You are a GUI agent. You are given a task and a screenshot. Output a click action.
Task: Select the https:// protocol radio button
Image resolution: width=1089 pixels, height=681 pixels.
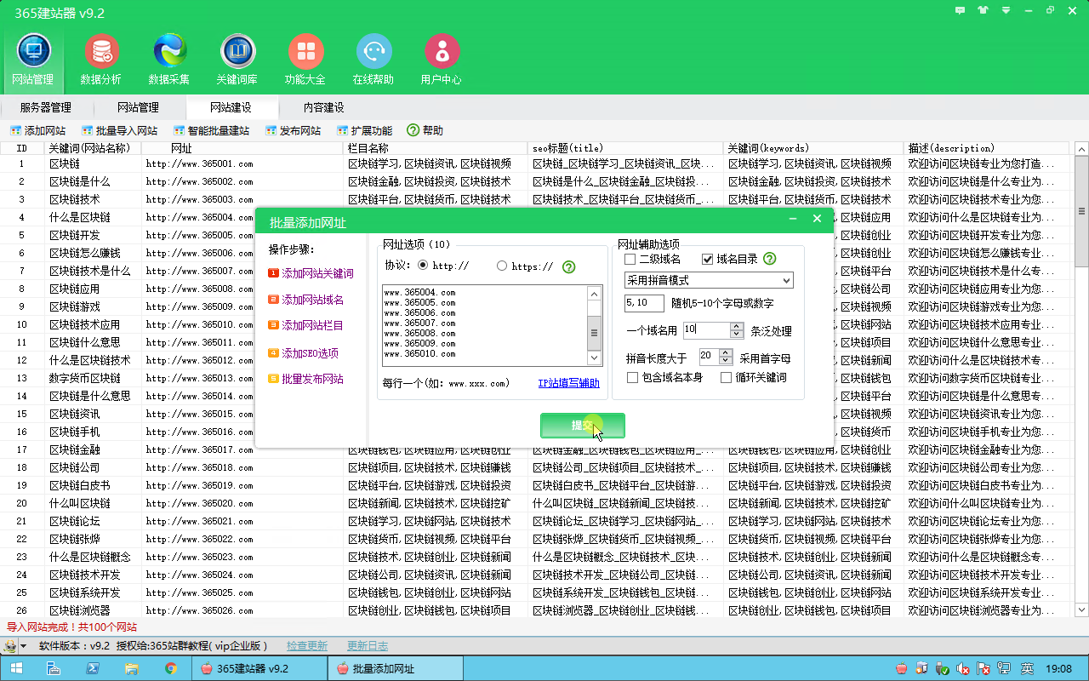tap(502, 266)
